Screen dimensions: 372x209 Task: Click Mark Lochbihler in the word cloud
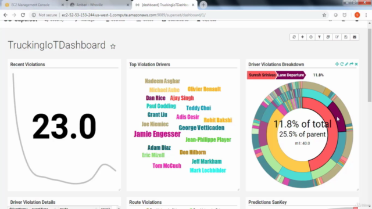[208, 170]
